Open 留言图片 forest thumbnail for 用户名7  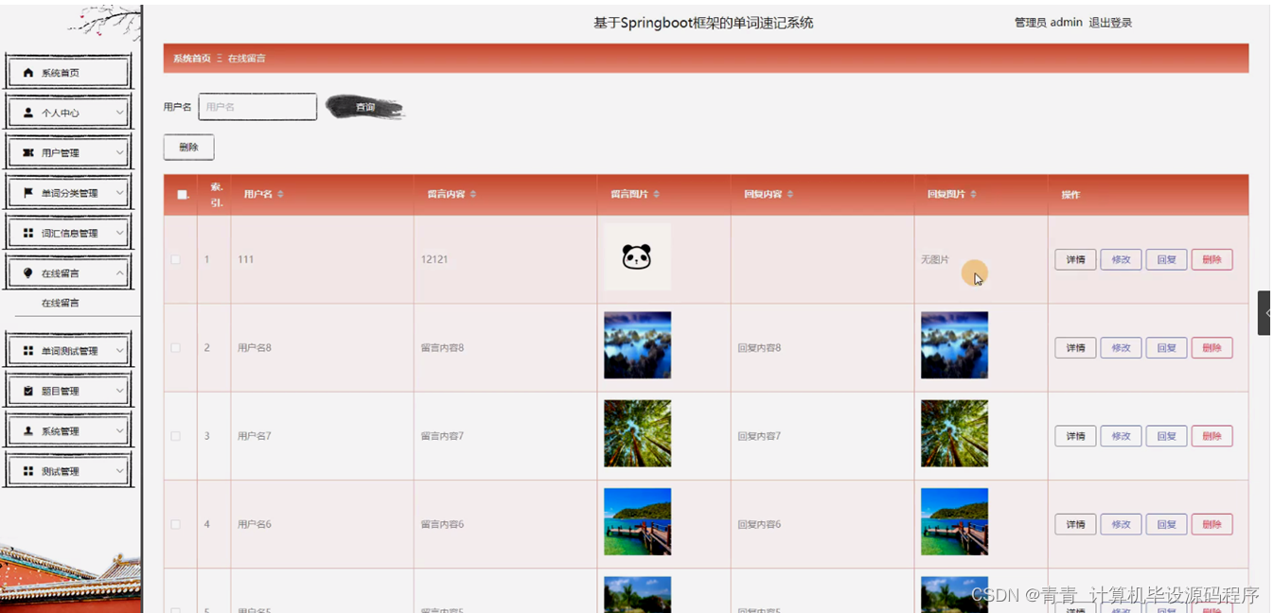tap(637, 433)
